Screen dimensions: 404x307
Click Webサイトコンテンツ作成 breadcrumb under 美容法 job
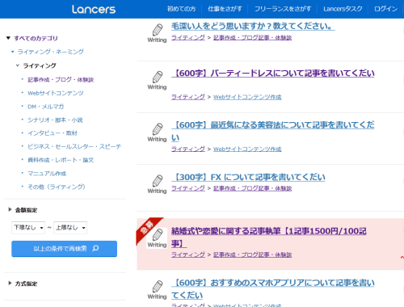247,149
